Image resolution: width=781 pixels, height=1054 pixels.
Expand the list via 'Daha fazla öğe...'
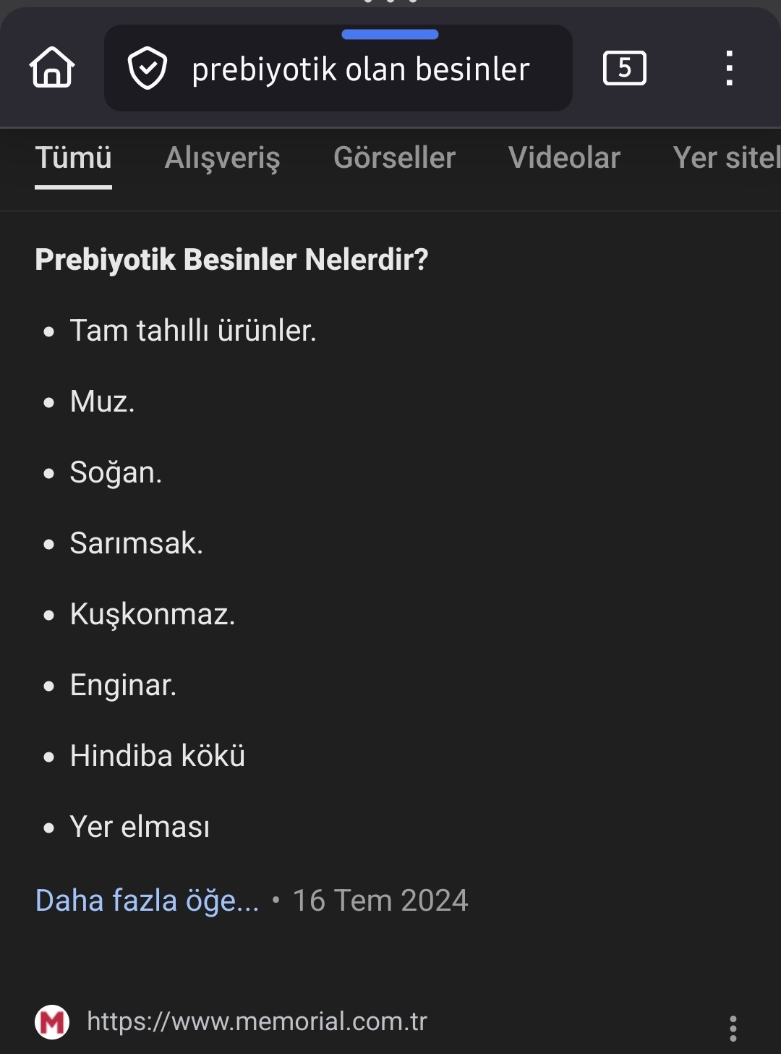(147, 901)
